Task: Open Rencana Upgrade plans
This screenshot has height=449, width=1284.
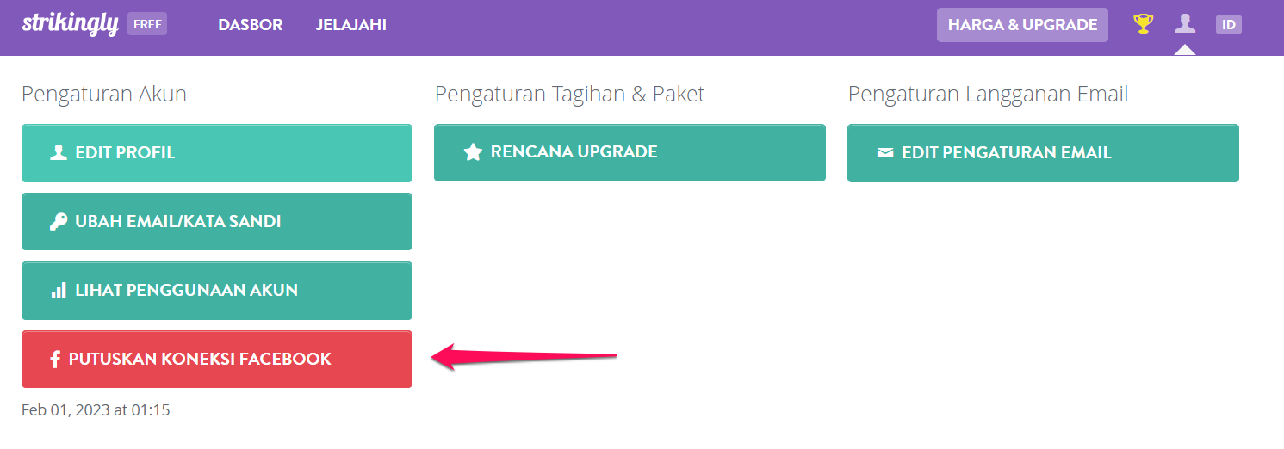Action: [x=630, y=152]
